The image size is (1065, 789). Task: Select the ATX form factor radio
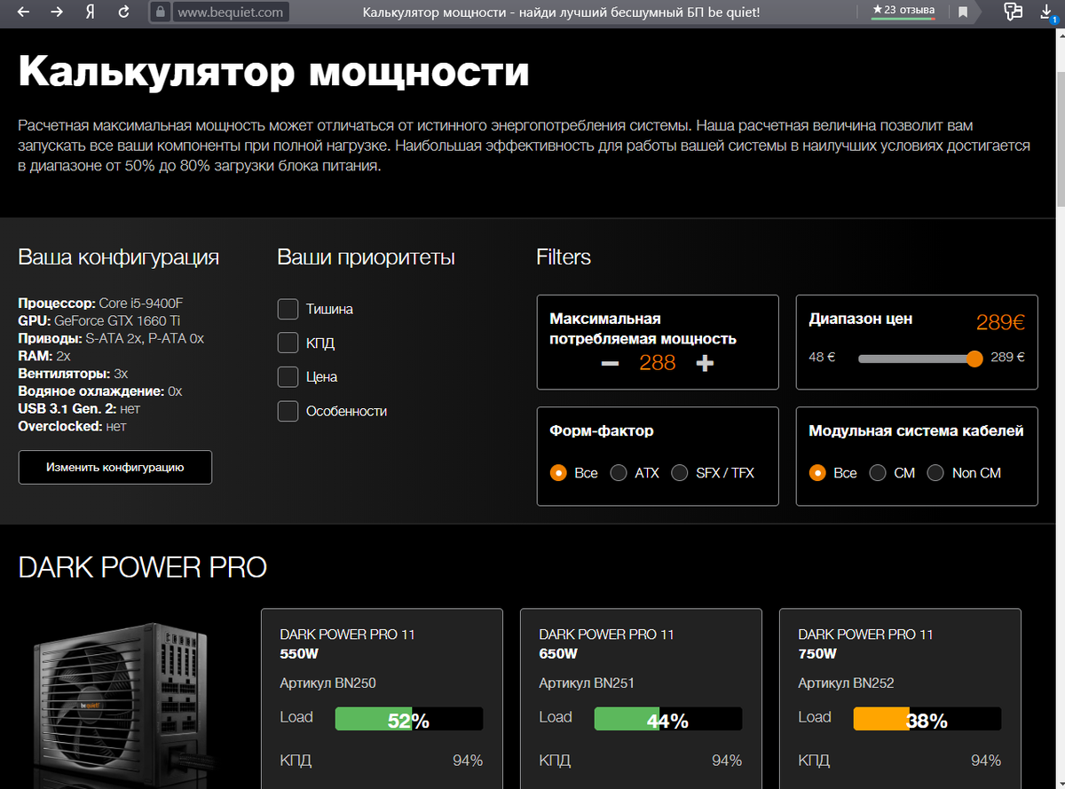pos(619,473)
